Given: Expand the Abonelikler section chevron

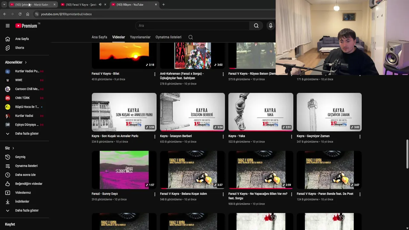Looking at the screenshot, I should pos(26,62).
